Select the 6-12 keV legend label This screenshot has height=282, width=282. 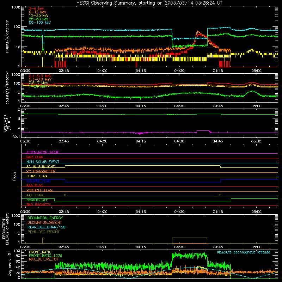(38, 12)
